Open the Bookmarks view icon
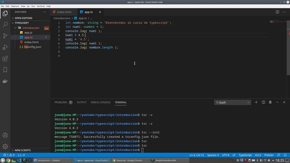This screenshot has width=290, height=163. point(5,70)
